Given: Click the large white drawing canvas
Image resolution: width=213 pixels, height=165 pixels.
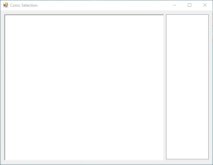Looking at the screenshot, I should click(84, 87).
